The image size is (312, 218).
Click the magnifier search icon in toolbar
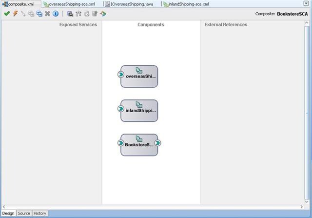70,14
